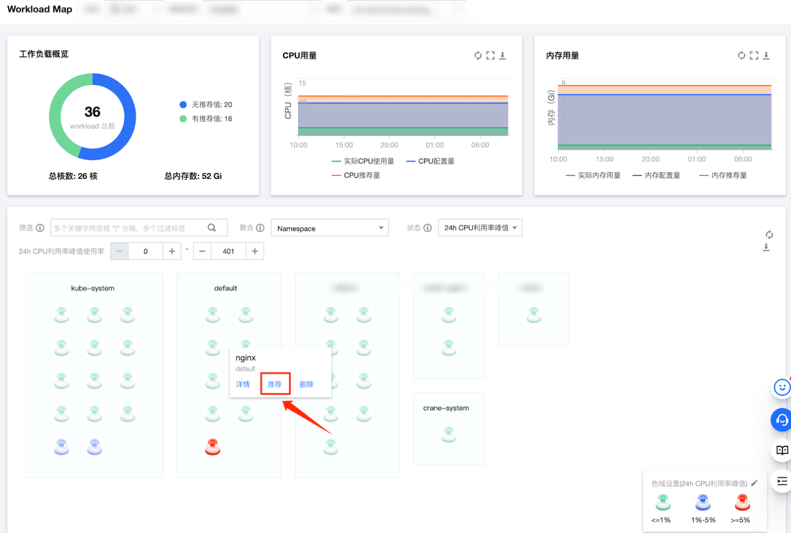Toggle the 无推荐值: 20 donut legend item
Screen dimensions: 791x533
(206, 105)
